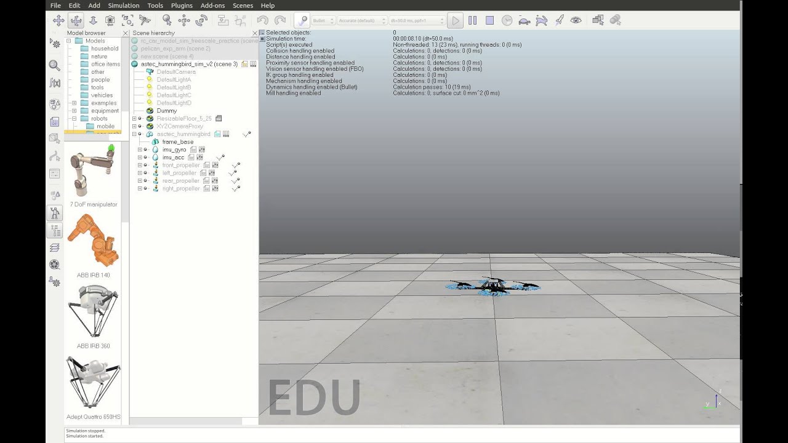The image size is (788, 443).
Task: Open simulation settings gear in sidebar
Action: pos(55,43)
